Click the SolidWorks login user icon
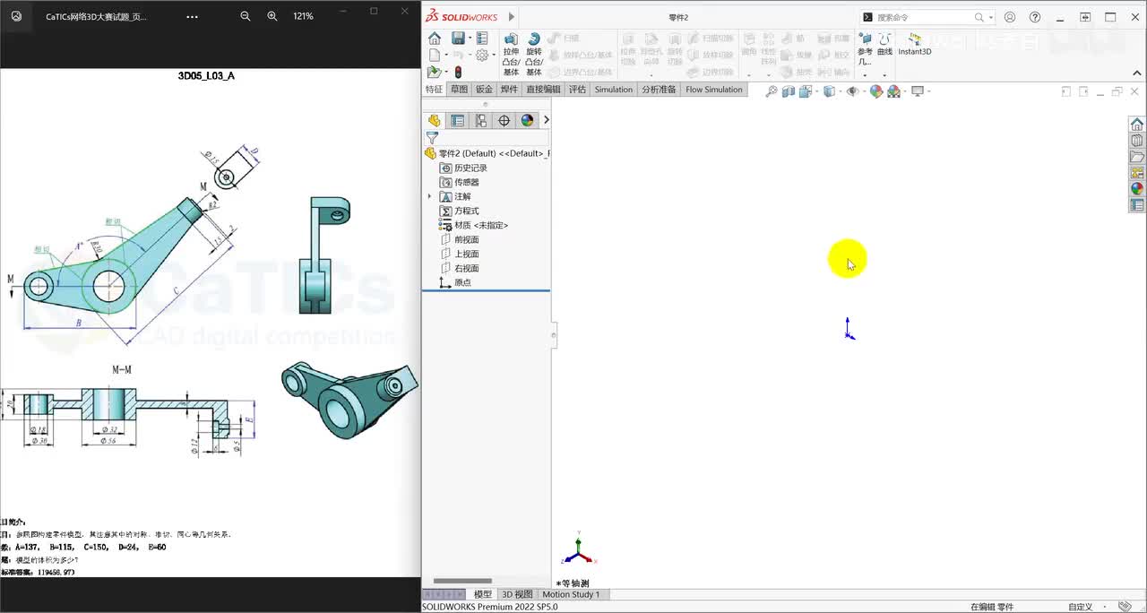1147x613 pixels. click(1010, 17)
